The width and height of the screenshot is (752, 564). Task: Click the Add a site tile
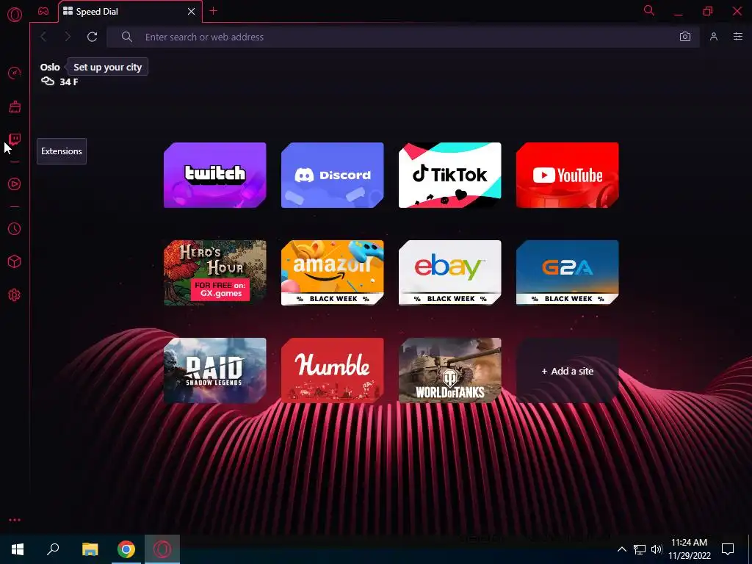[x=568, y=370]
